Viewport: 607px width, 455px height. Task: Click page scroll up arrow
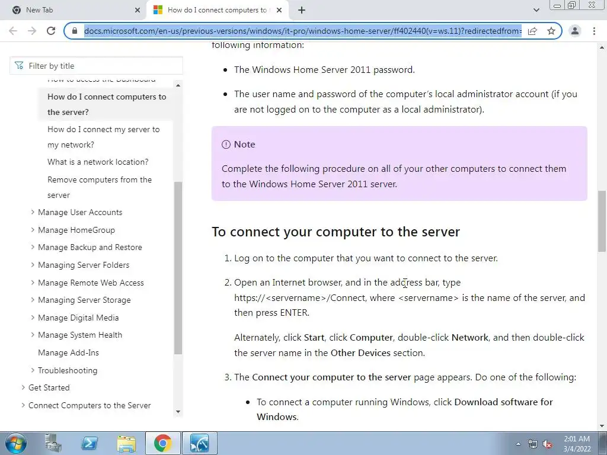coord(602,47)
